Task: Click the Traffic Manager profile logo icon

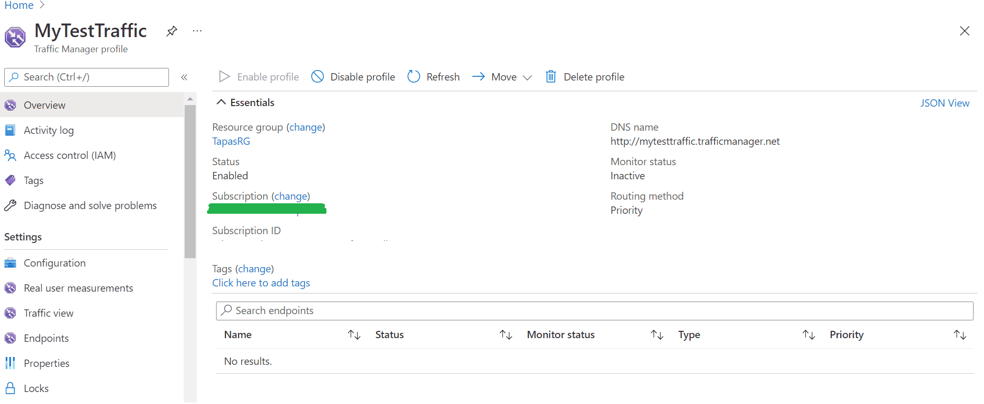Action: click(x=15, y=38)
